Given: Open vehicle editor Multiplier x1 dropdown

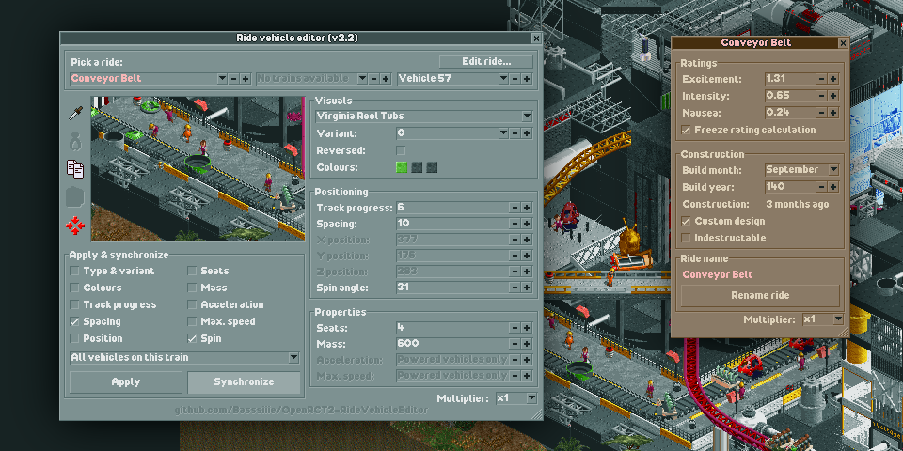Looking at the screenshot, I should [531, 398].
